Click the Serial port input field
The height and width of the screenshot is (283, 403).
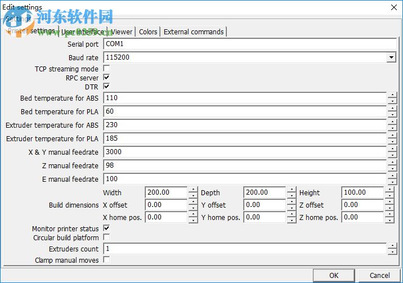pyautogui.click(x=250, y=44)
